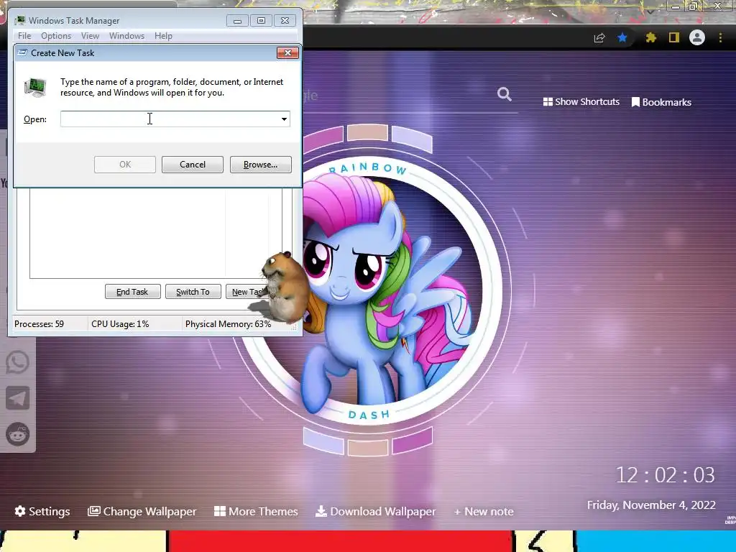Click the date Friday, November 4, 2022
This screenshot has height=552, width=736.
(651, 505)
